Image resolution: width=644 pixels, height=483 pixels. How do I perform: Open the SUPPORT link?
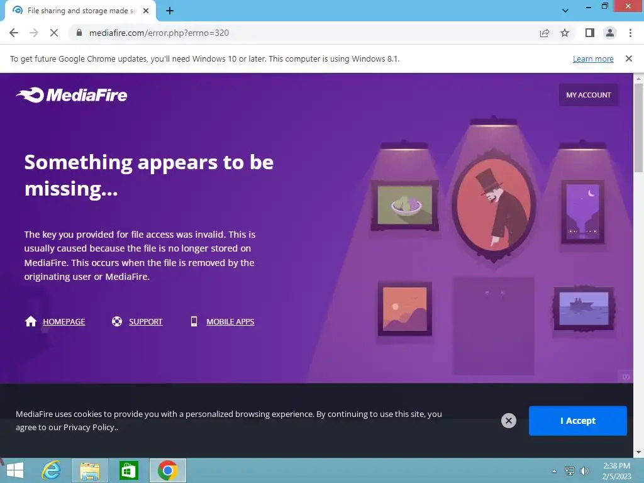[146, 321]
